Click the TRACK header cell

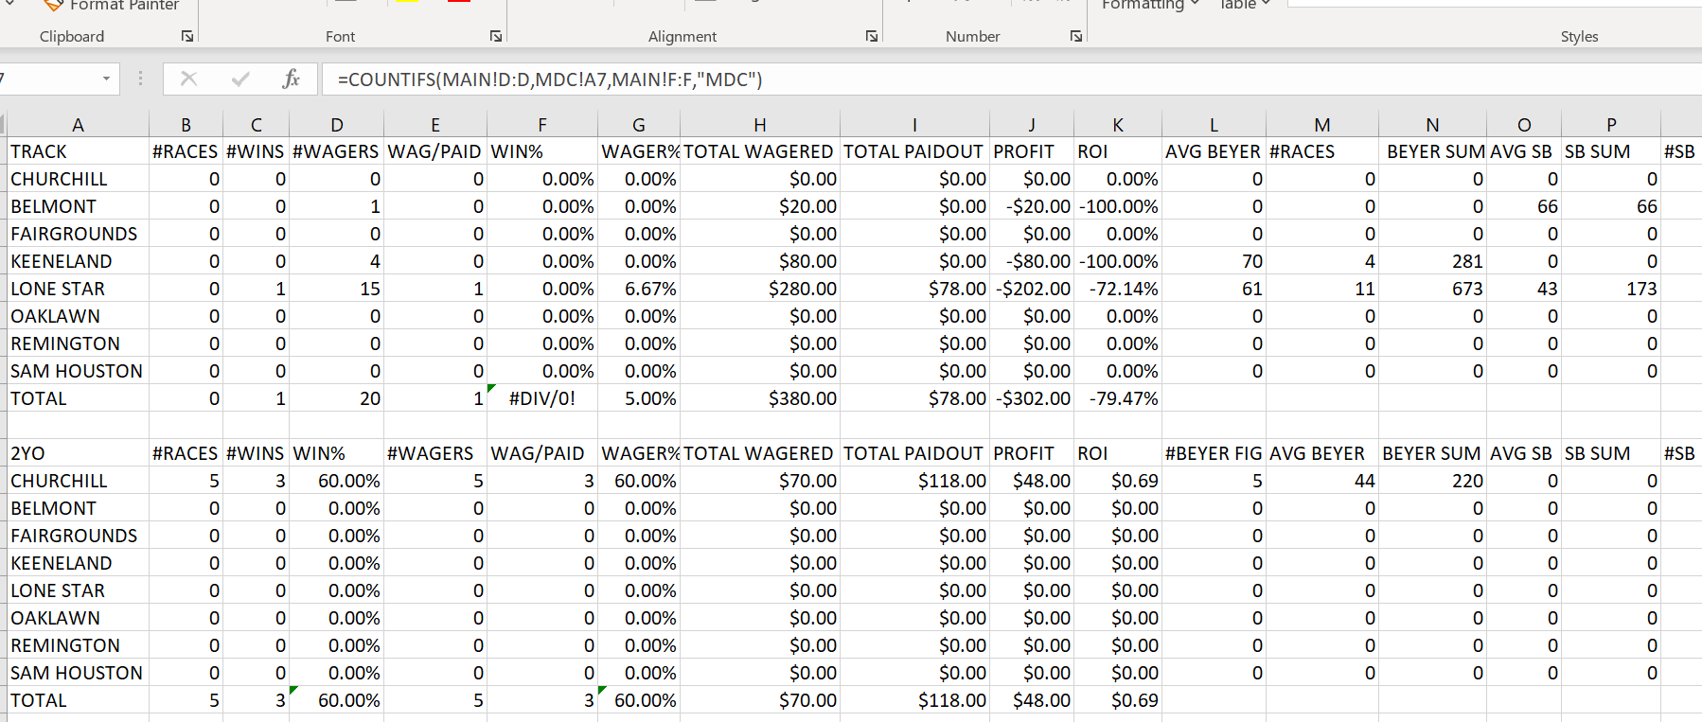click(x=78, y=151)
